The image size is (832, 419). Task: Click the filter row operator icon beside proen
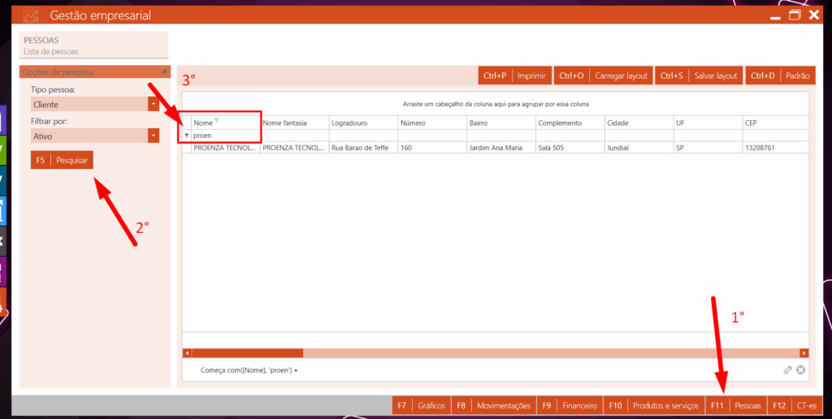click(187, 136)
